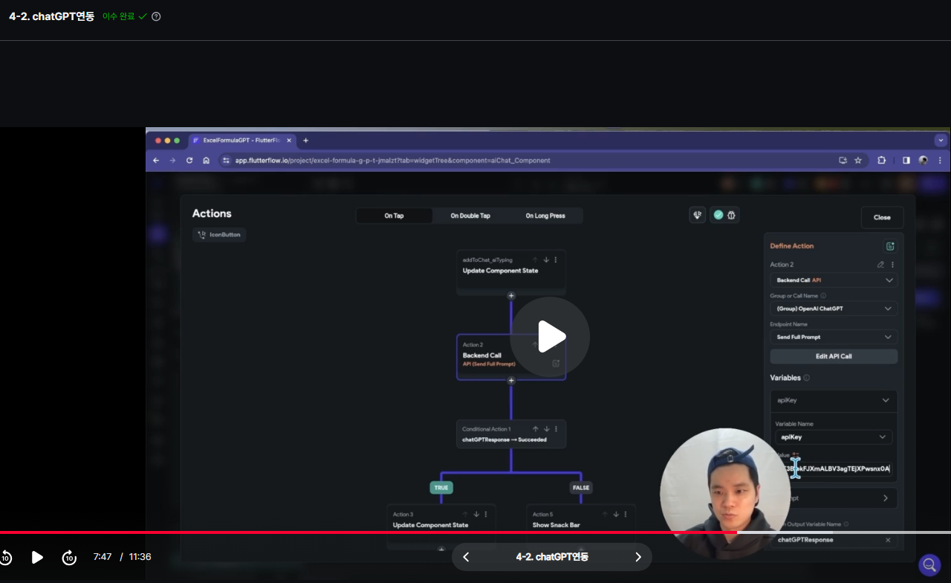Viewport: 951px width, 583px height.
Task: Open the Variable Name apiKey dropdown
Action: [834, 437]
